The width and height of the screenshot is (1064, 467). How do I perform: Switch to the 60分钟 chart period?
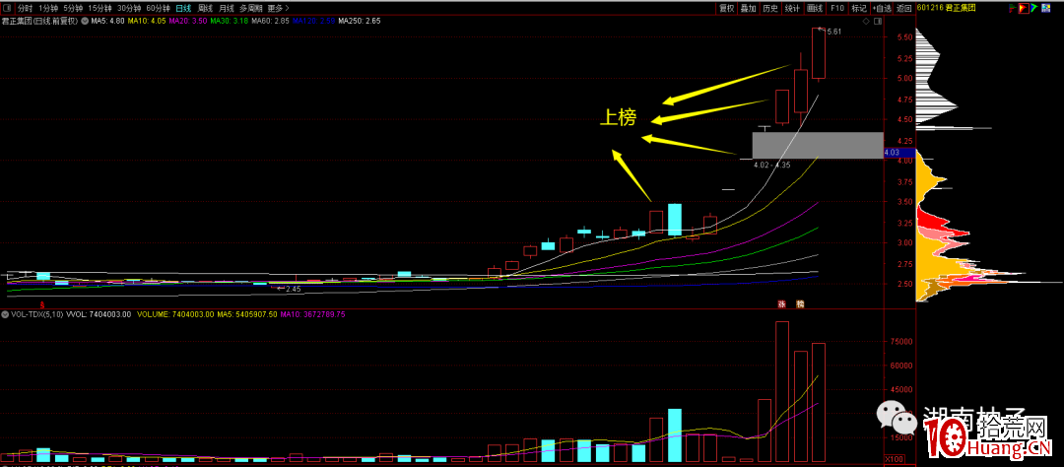[160, 7]
